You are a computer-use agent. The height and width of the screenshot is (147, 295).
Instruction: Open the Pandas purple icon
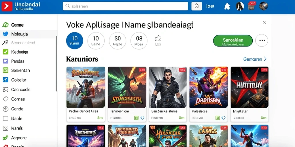pyautogui.click(x=5, y=61)
